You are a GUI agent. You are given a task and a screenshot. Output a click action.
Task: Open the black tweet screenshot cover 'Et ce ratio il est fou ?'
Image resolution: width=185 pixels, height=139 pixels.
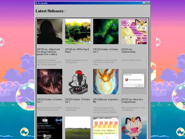(x=50, y=128)
